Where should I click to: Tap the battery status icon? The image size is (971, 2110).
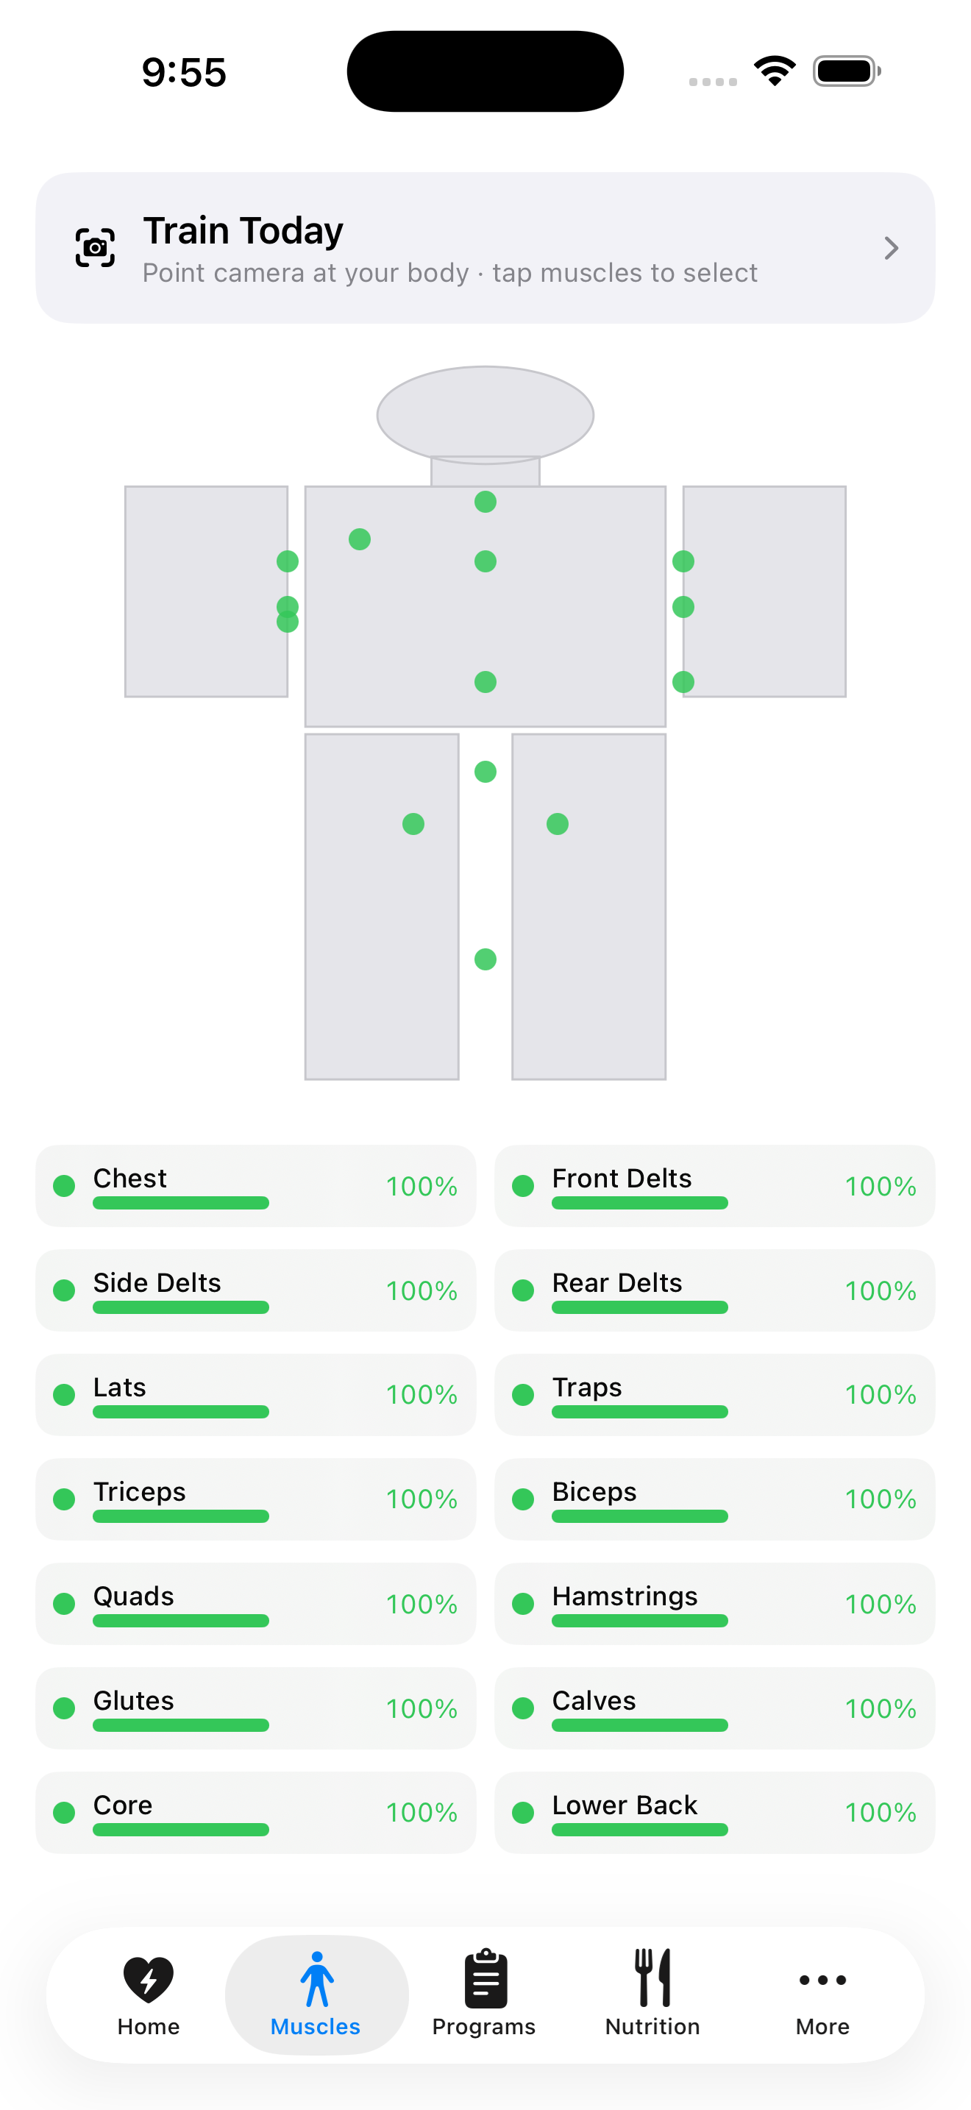(x=847, y=71)
